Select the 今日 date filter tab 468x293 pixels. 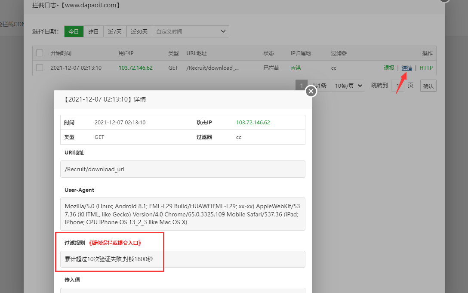click(74, 31)
